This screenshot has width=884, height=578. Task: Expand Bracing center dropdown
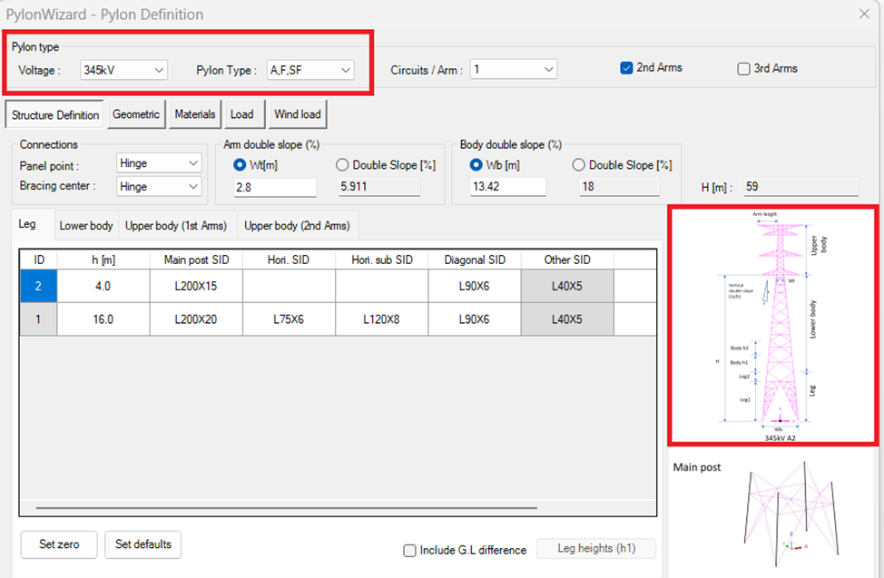tap(160, 186)
